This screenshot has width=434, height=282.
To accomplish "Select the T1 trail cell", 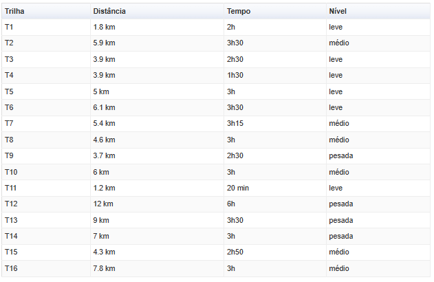I will [x=46, y=27].
